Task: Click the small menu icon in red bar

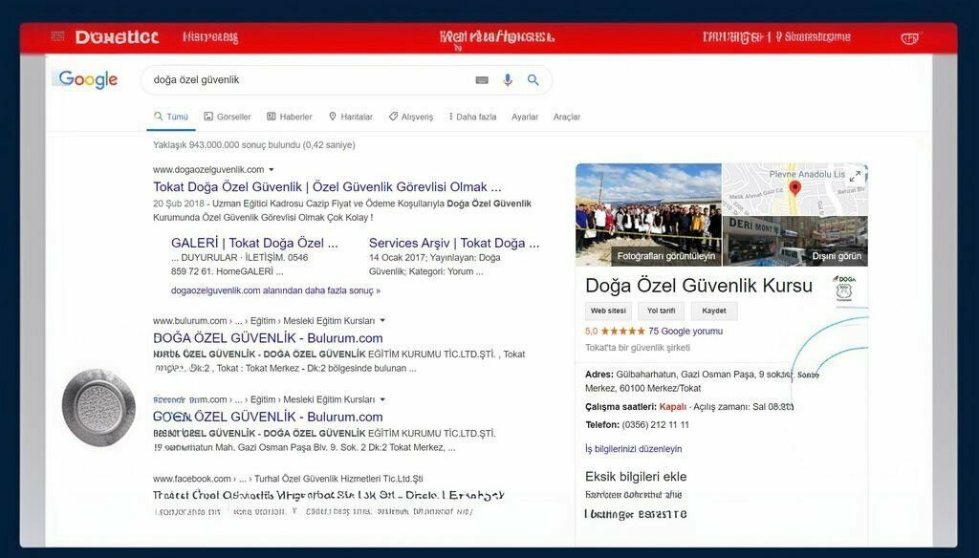Action: (x=58, y=36)
